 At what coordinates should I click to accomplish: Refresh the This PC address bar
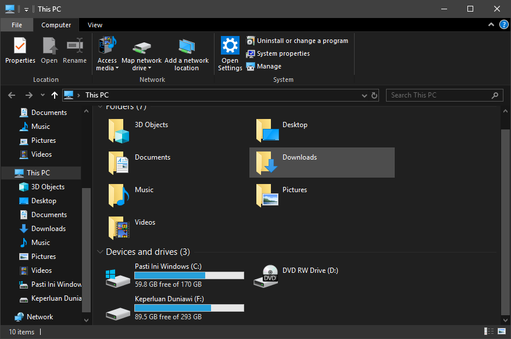point(374,95)
